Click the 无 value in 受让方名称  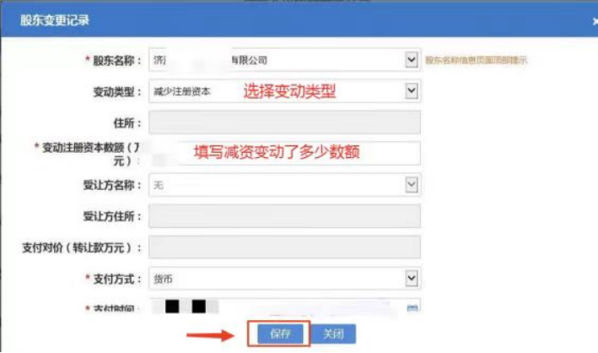pos(159,184)
